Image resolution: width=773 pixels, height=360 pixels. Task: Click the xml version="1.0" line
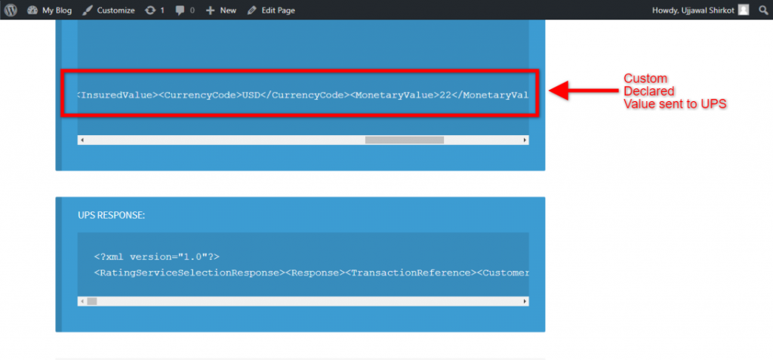(x=157, y=257)
